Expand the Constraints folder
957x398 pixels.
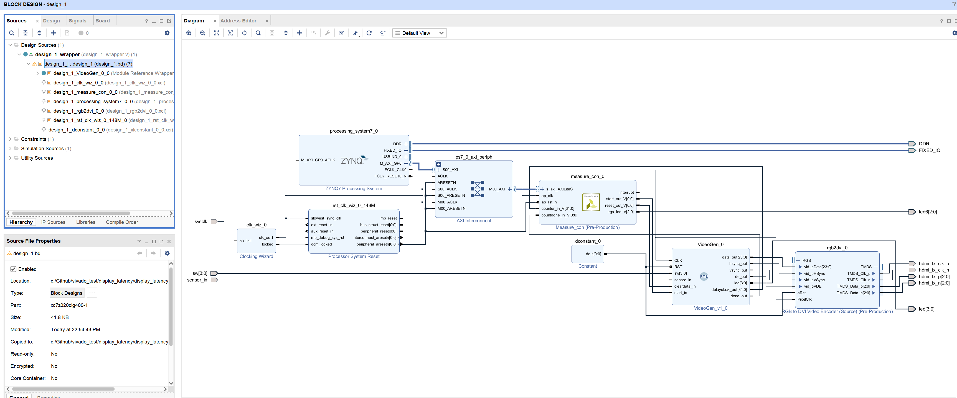coord(11,139)
